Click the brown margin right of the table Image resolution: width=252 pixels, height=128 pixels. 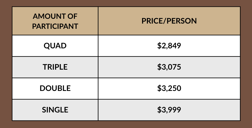coord(246,64)
